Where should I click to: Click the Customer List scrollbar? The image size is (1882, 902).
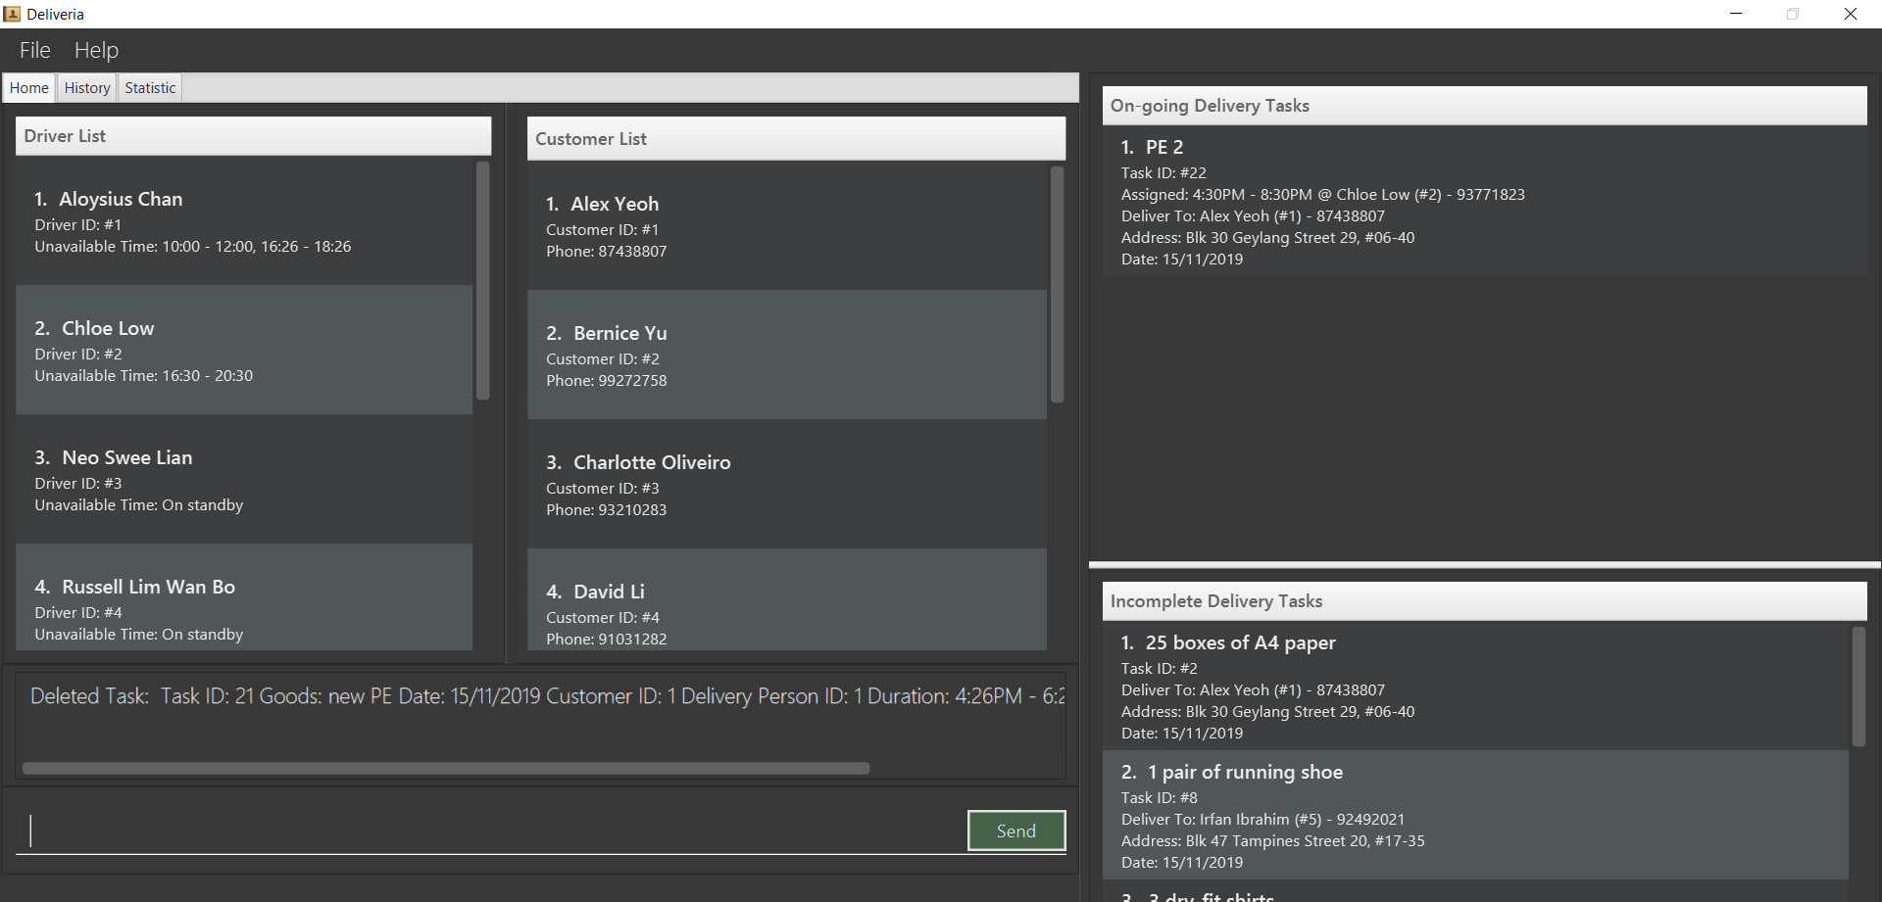coord(1057,284)
